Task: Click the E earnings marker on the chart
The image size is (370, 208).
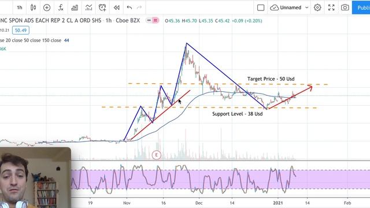Action: click(x=156, y=155)
